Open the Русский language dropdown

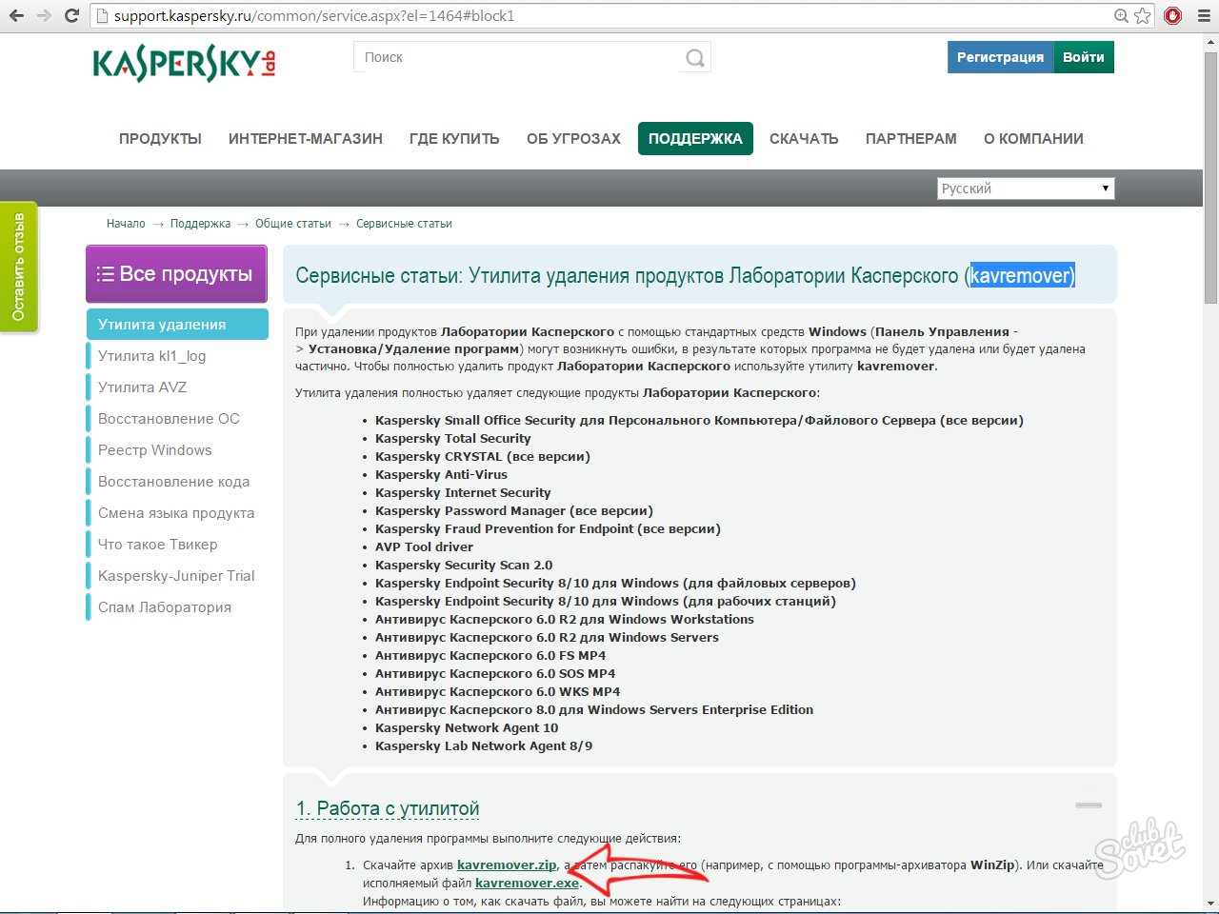(1026, 189)
